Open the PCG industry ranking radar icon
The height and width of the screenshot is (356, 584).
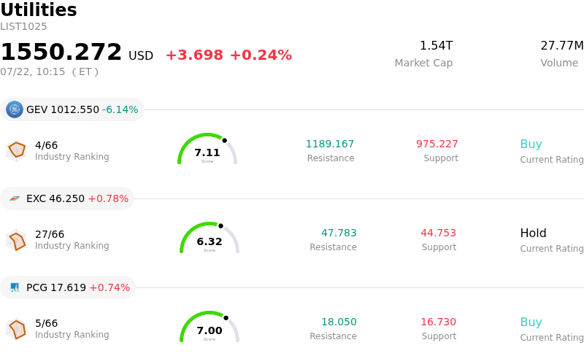pos(16,329)
